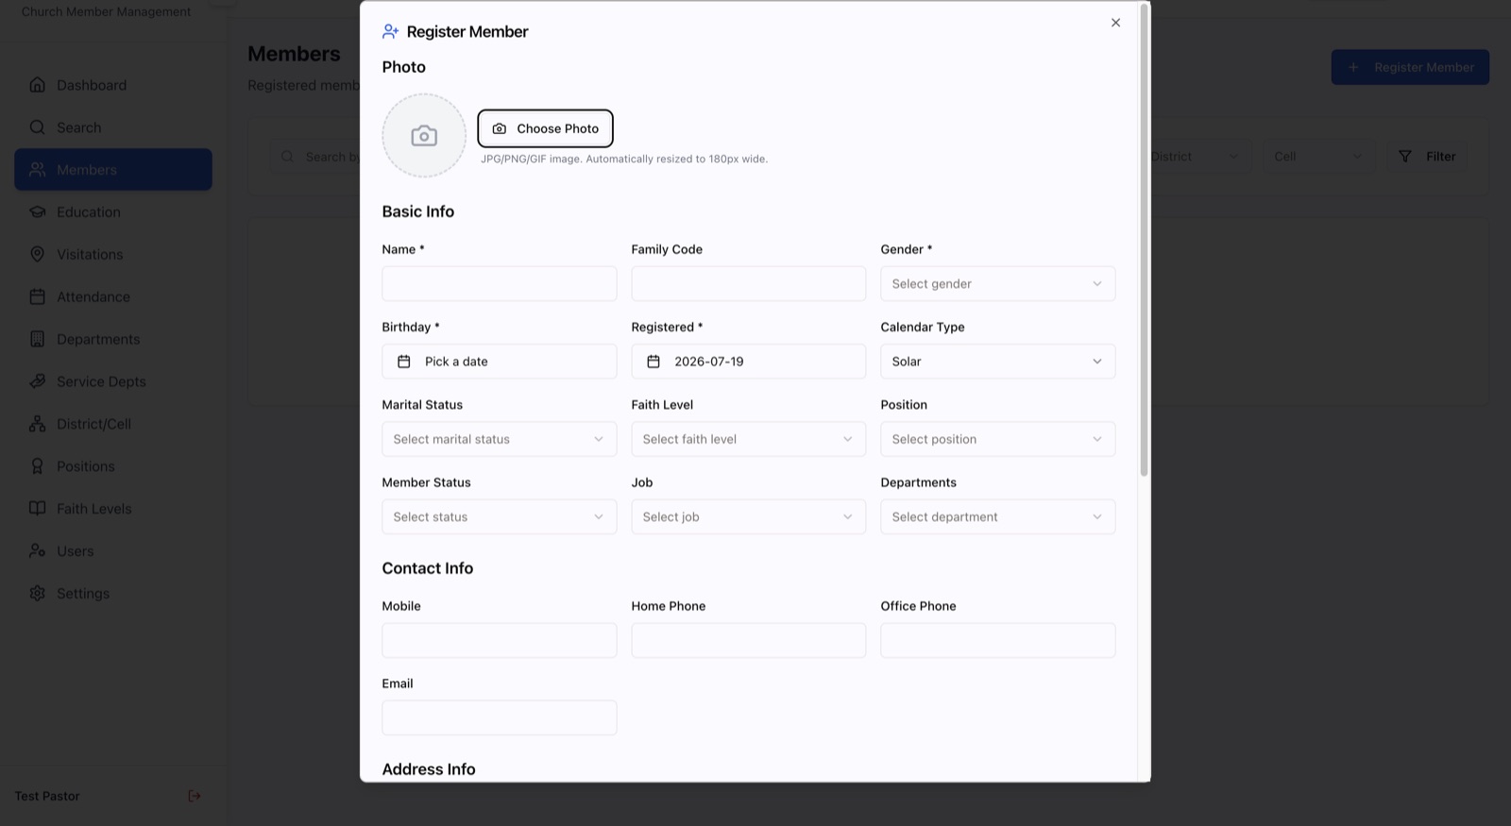Click the Mobile input field
The width and height of the screenshot is (1511, 826).
click(499, 640)
